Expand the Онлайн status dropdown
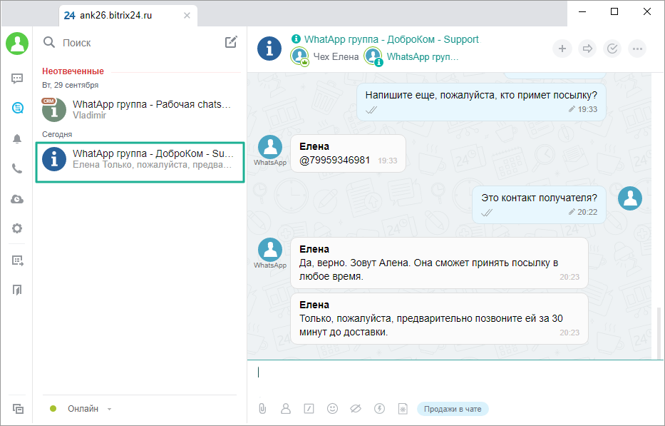 109,409
